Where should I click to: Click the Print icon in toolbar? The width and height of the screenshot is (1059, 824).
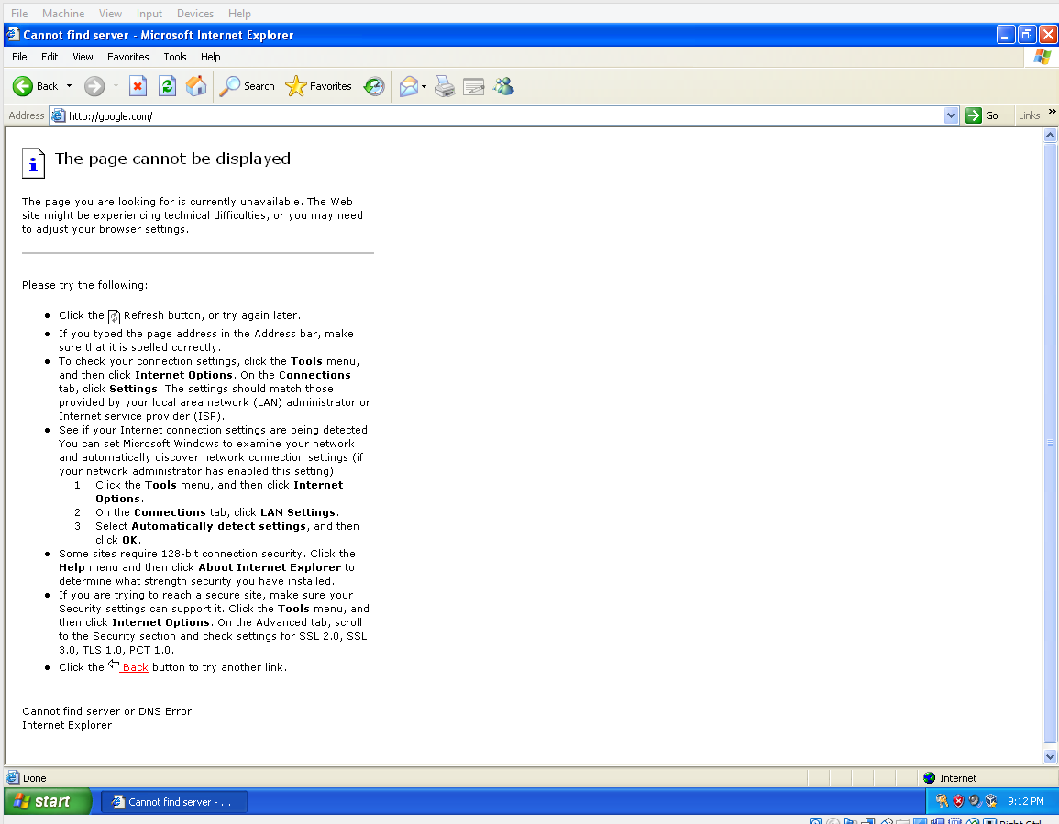click(445, 86)
